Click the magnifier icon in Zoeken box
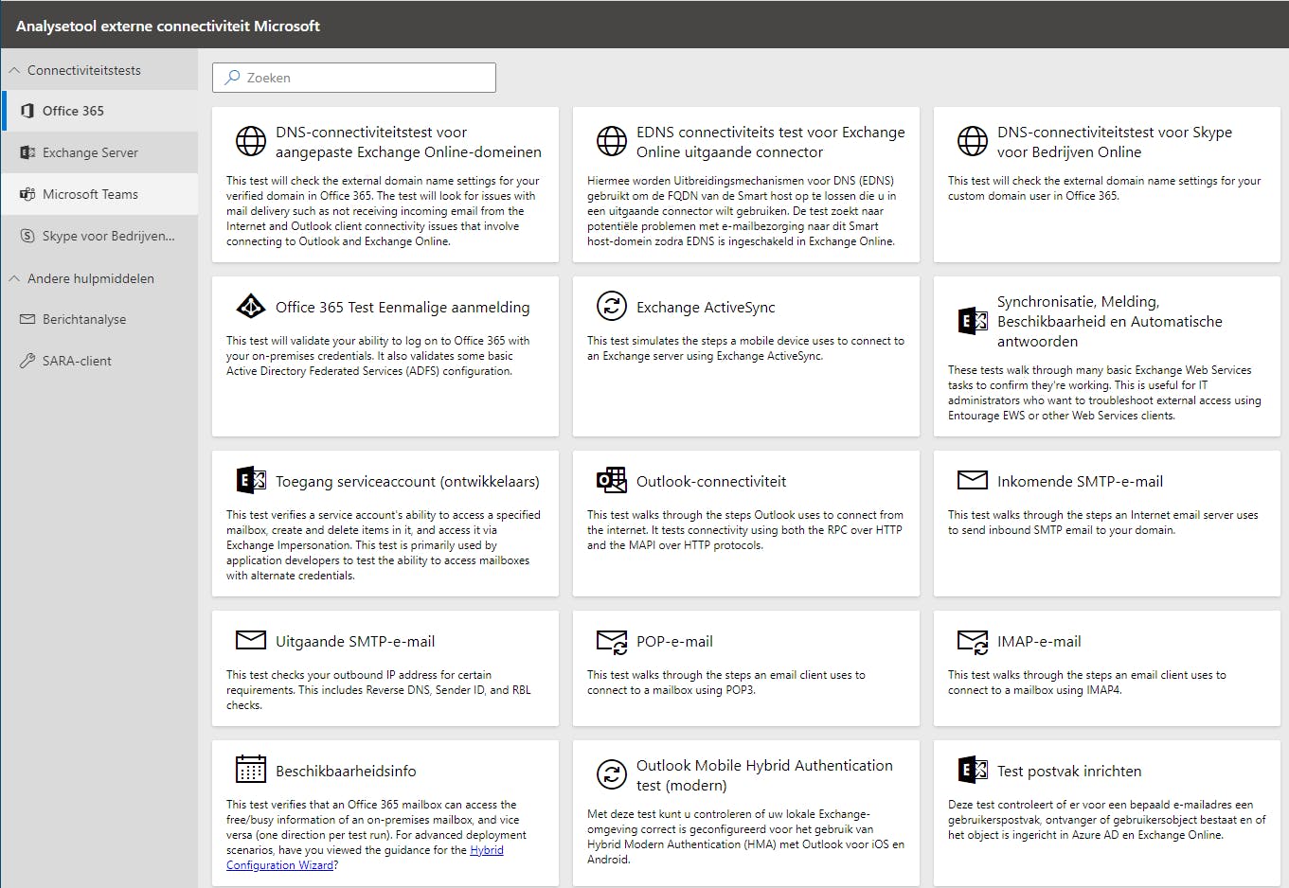 [232, 78]
